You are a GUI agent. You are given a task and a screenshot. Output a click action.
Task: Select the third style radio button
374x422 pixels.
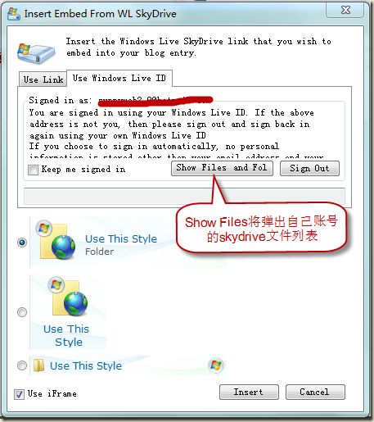point(22,365)
